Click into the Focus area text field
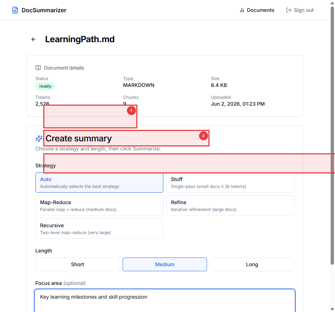Viewport: 335px width, 312px height. click(x=165, y=301)
